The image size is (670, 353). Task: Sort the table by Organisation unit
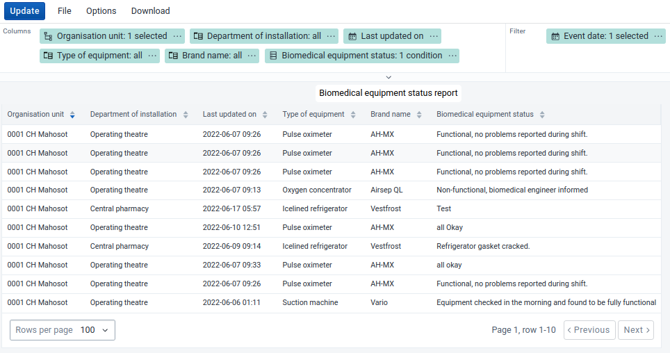72,115
